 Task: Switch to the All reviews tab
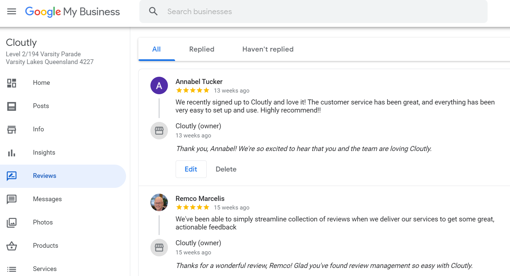pyautogui.click(x=157, y=49)
